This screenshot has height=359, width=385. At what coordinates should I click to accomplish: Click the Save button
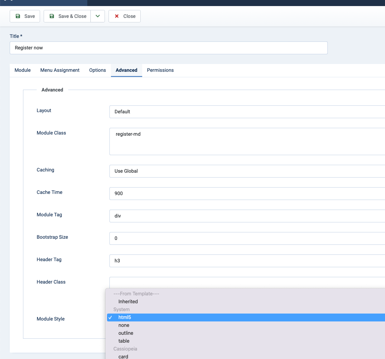(x=25, y=16)
